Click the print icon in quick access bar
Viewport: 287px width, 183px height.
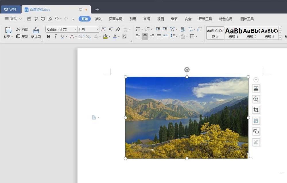click(43, 19)
